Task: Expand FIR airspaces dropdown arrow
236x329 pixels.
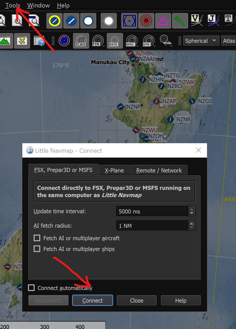Action: point(104,46)
